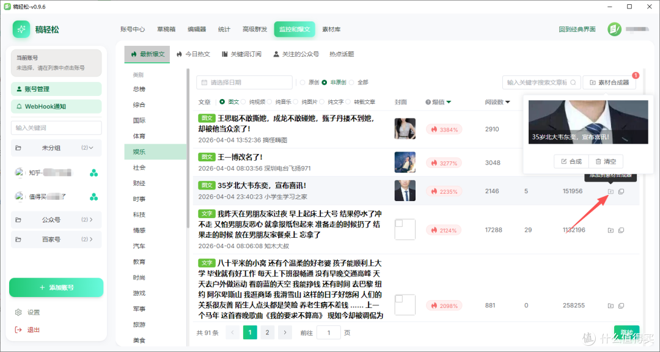Image resolution: width=660 pixels, height=352 pixels.
Task: Click the category list vertical scrollbar
Action: click(188, 147)
